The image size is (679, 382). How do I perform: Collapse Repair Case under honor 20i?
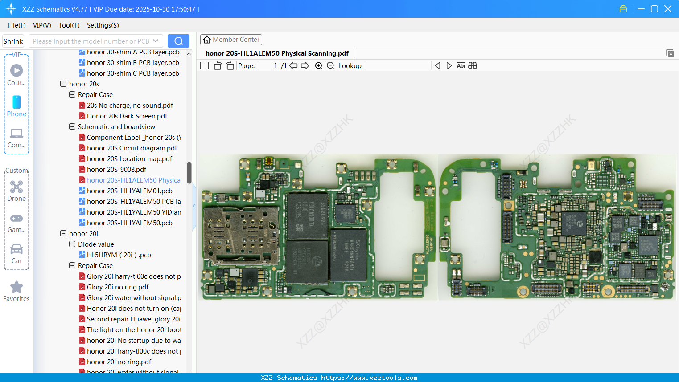pyautogui.click(x=72, y=265)
